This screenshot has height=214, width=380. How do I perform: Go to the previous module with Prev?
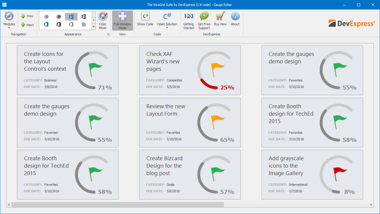27,16
